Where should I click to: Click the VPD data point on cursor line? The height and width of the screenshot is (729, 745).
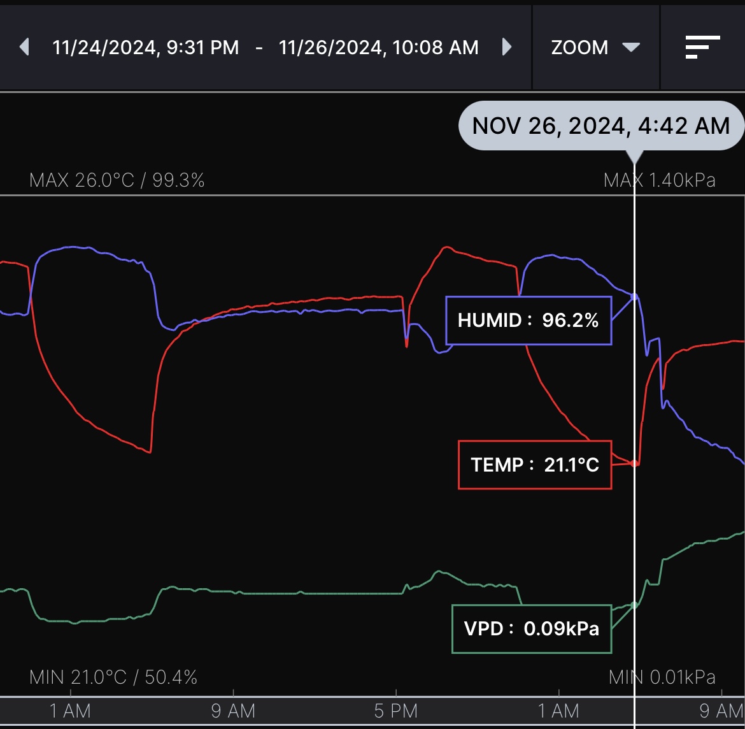[x=635, y=604]
